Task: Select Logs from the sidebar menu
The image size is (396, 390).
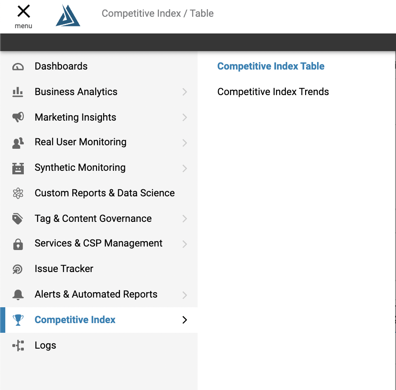Action: (45, 346)
